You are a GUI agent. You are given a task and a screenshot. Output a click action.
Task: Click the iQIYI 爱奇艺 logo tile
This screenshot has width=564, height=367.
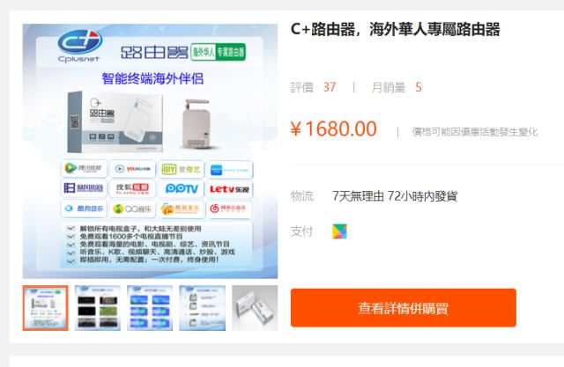[182, 169]
